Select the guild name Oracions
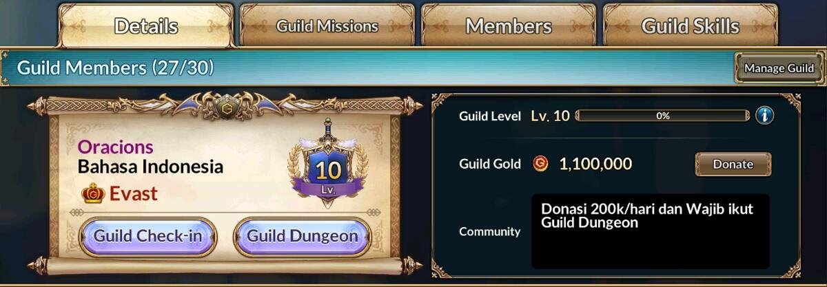 tap(116, 147)
